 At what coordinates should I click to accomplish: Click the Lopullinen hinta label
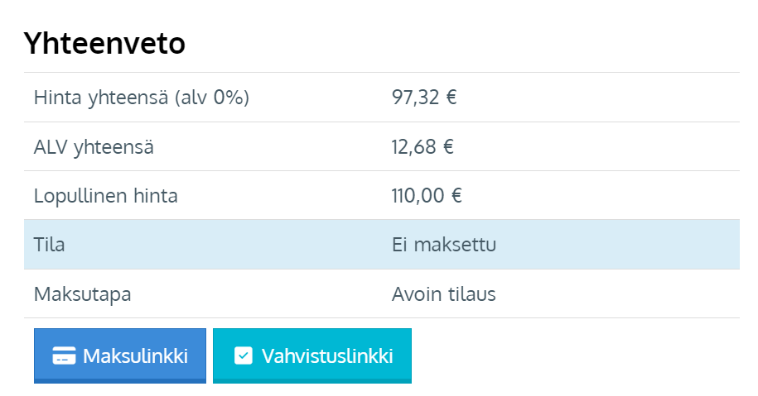click(106, 196)
